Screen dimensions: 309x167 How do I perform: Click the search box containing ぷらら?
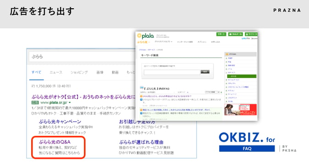82,56
